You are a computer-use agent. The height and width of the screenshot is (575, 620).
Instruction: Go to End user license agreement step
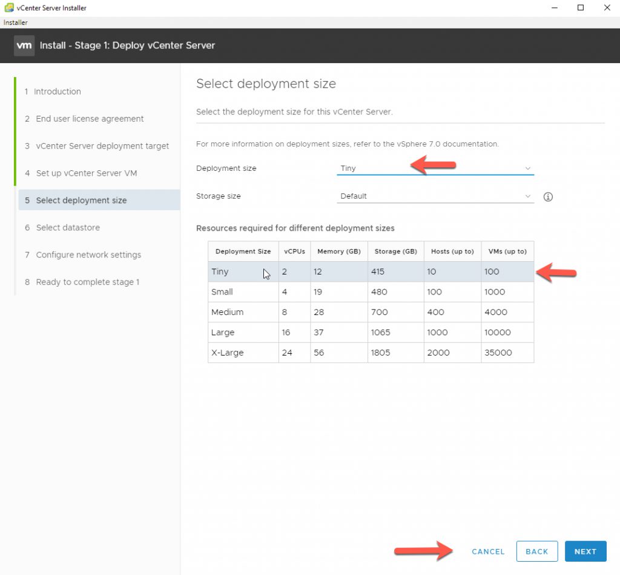84,119
